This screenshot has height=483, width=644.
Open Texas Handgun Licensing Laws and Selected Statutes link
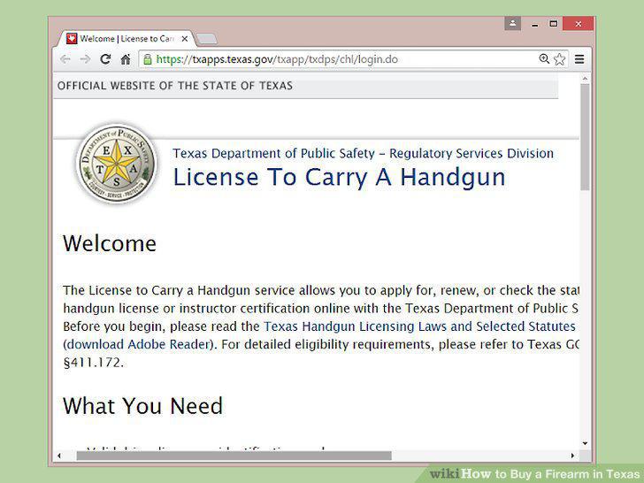coord(419,326)
